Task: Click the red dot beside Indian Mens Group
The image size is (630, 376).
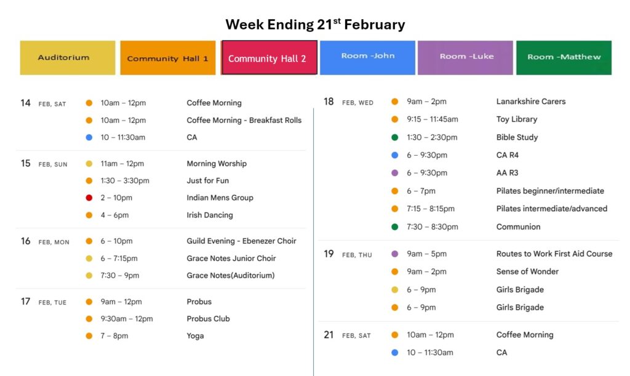Action: click(x=89, y=198)
